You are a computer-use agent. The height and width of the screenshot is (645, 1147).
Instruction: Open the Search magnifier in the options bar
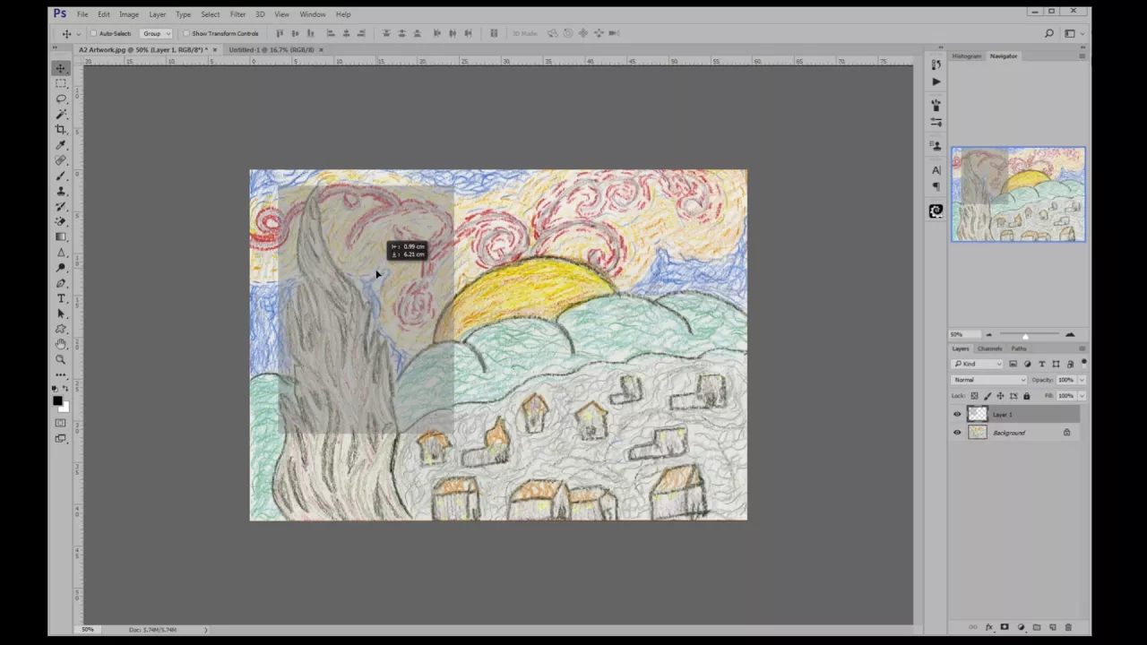1049,33
